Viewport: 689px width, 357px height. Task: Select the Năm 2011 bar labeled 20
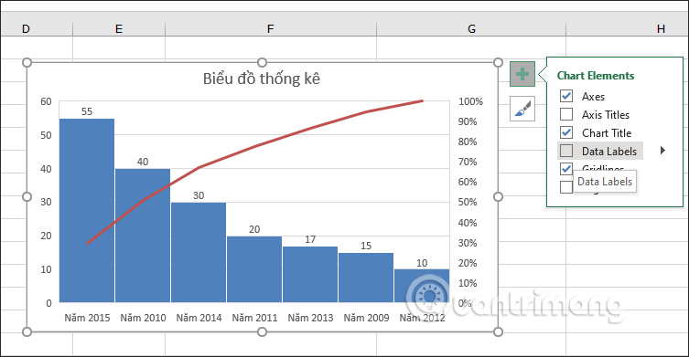tap(254, 269)
